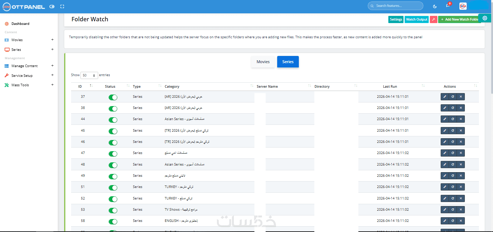Click the red hammer tool button
The height and width of the screenshot is (232, 493).
pyautogui.click(x=433, y=19)
